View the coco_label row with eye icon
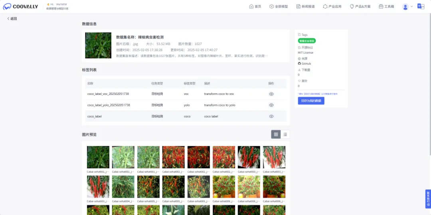431x215 pixels. point(271,116)
